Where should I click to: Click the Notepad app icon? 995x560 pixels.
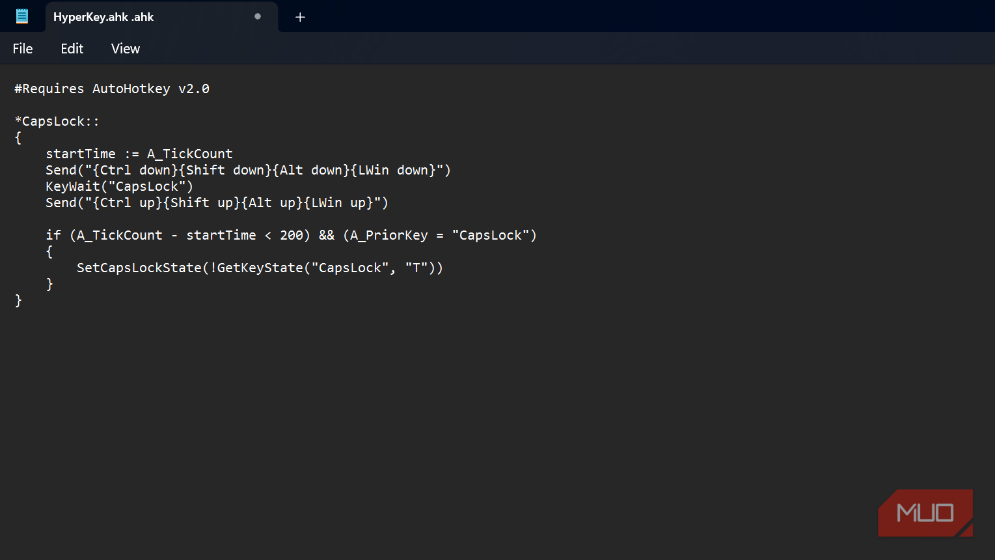click(x=22, y=16)
